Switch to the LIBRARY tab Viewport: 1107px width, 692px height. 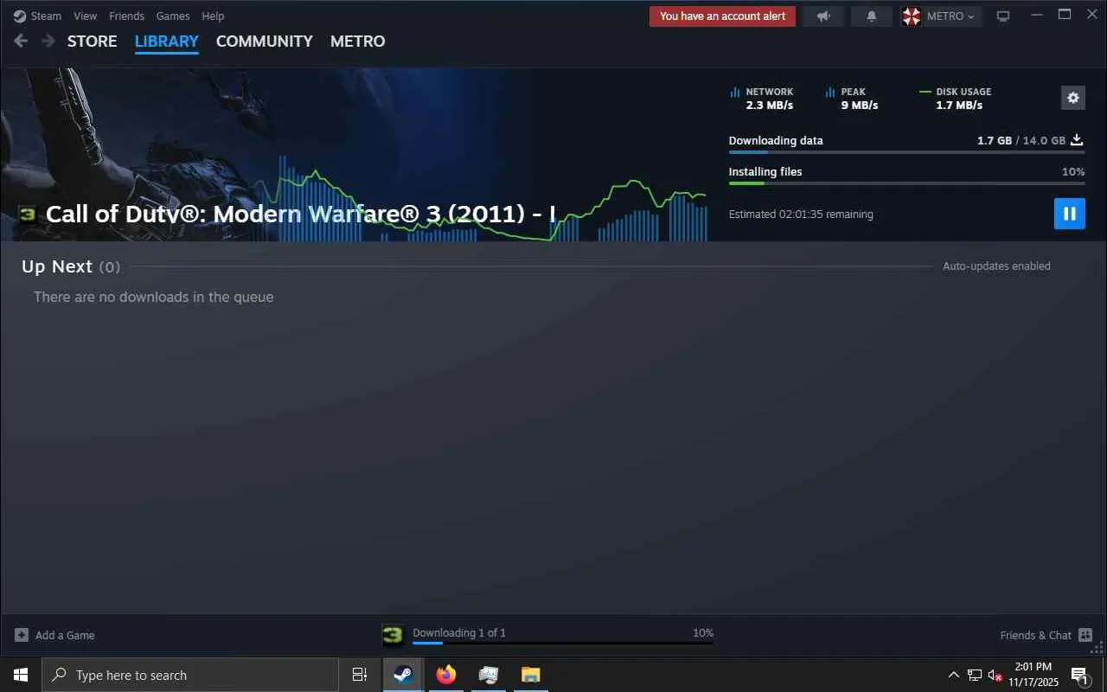click(x=167, y=41)
